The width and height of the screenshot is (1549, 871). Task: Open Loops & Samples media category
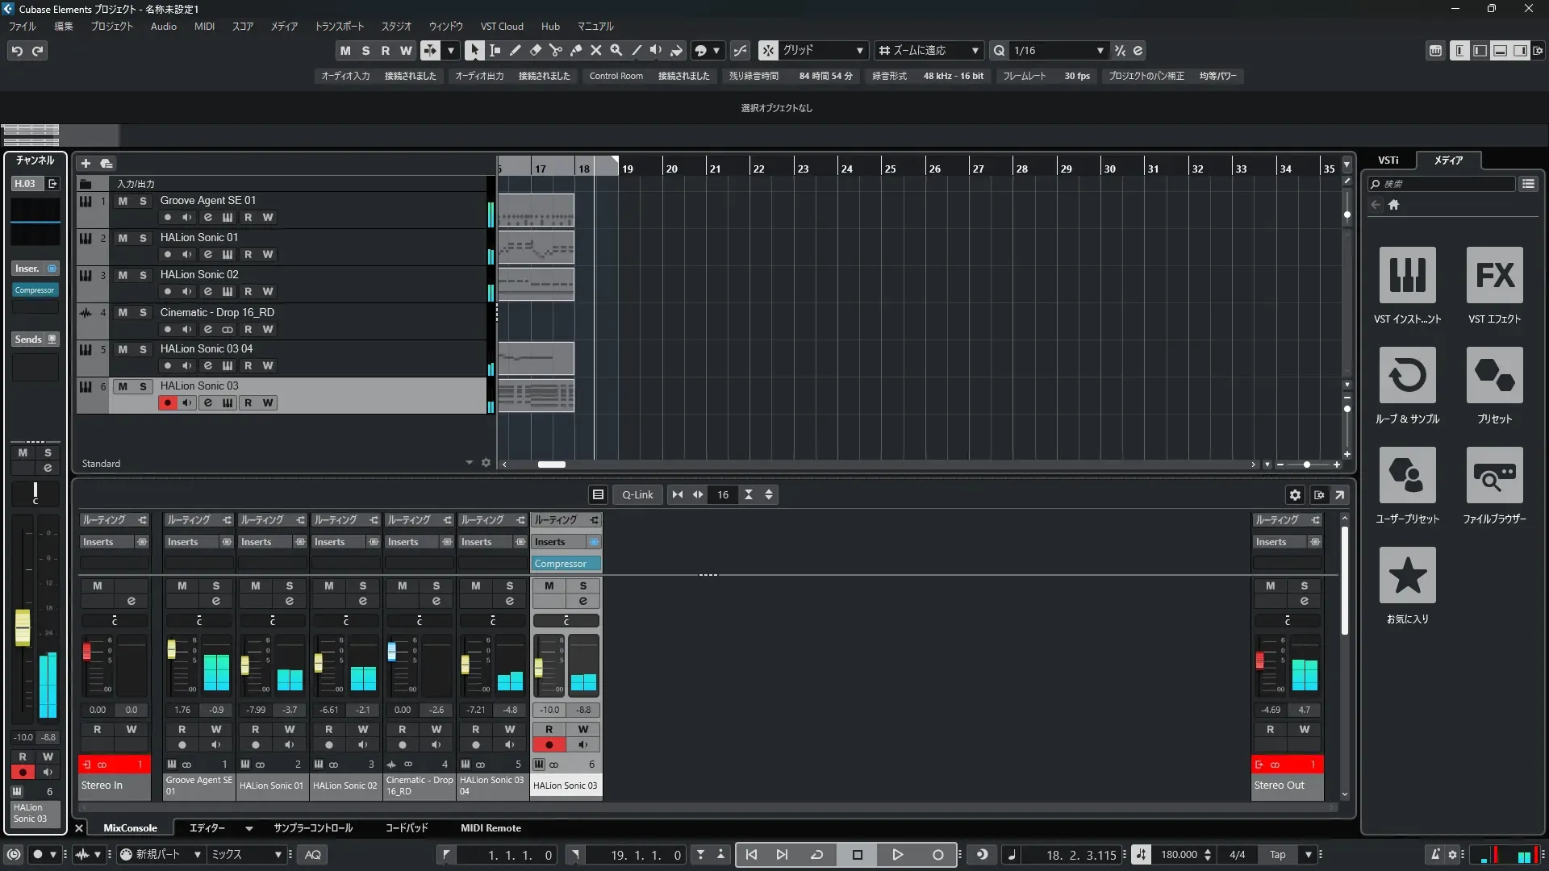tap(1407, 376)
